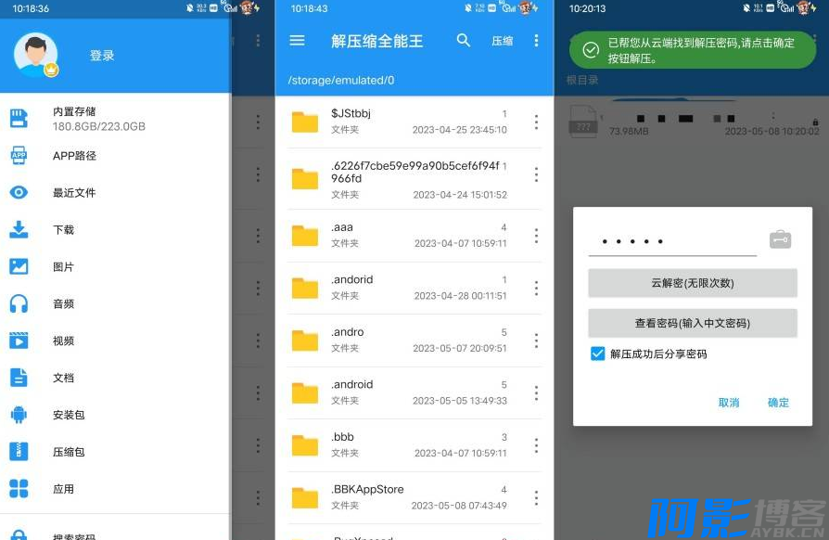Tap the password key icon
This screenshot has height=540, width=829.
pos(780,239)
